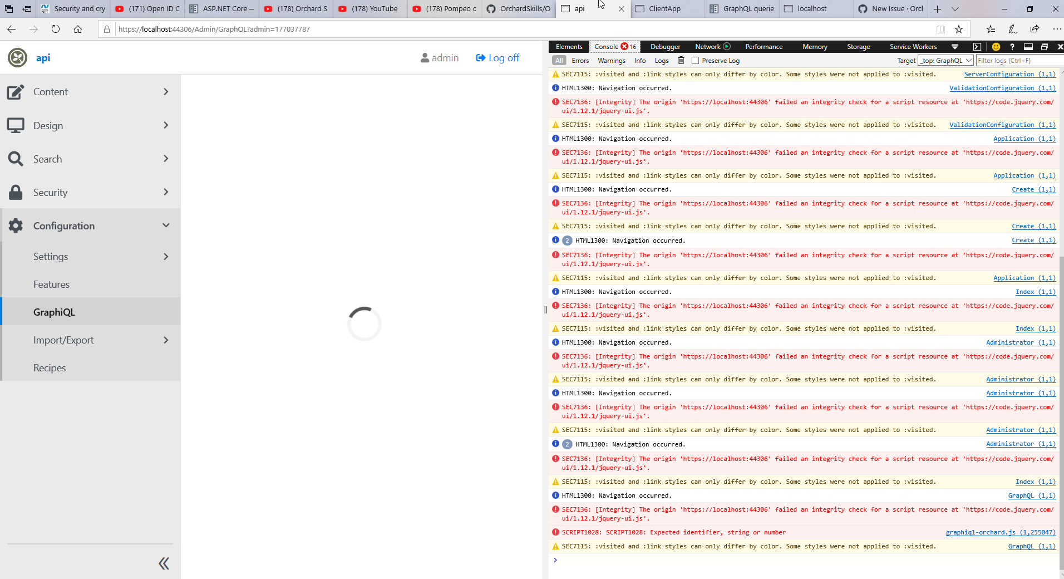Open the Target _top: GraphQL dropdown
Viewport: 1064px width, 579px height.
tap(945, 60)
